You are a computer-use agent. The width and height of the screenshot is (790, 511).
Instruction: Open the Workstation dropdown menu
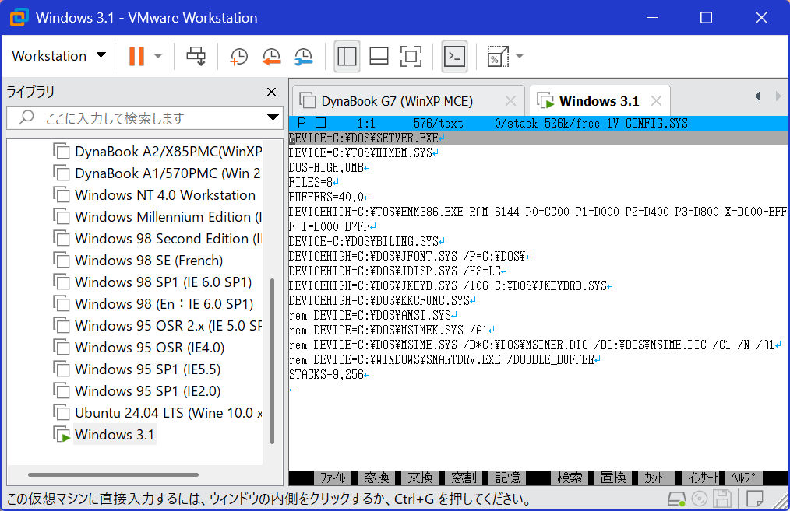[x=58, y=56]
